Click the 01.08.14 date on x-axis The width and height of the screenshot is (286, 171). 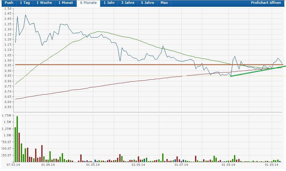pyautogui.click(x=228, y=165)
